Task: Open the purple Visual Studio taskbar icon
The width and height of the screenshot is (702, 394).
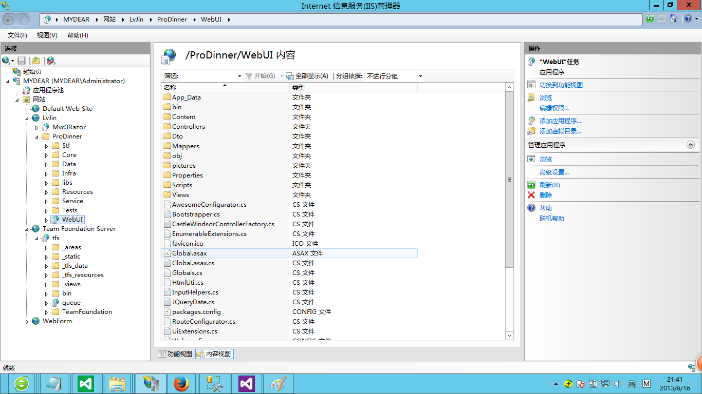Action: [x=247, y=384]
